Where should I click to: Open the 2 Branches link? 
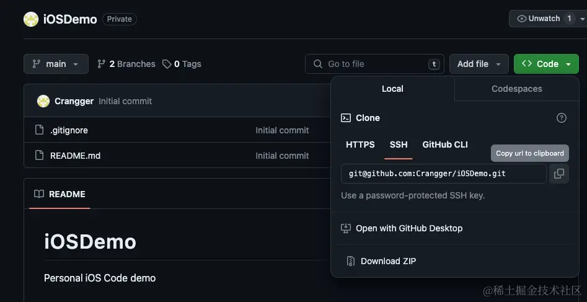[x=126, y=64]
